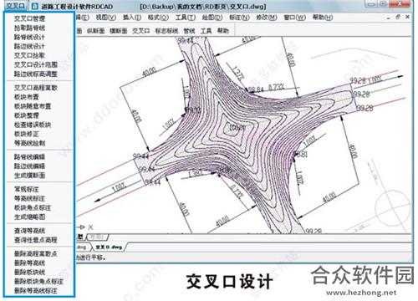The width and height of the screenshot is (418, 301).
Task: Click the inner document minimize button
Action: point(389,18)
